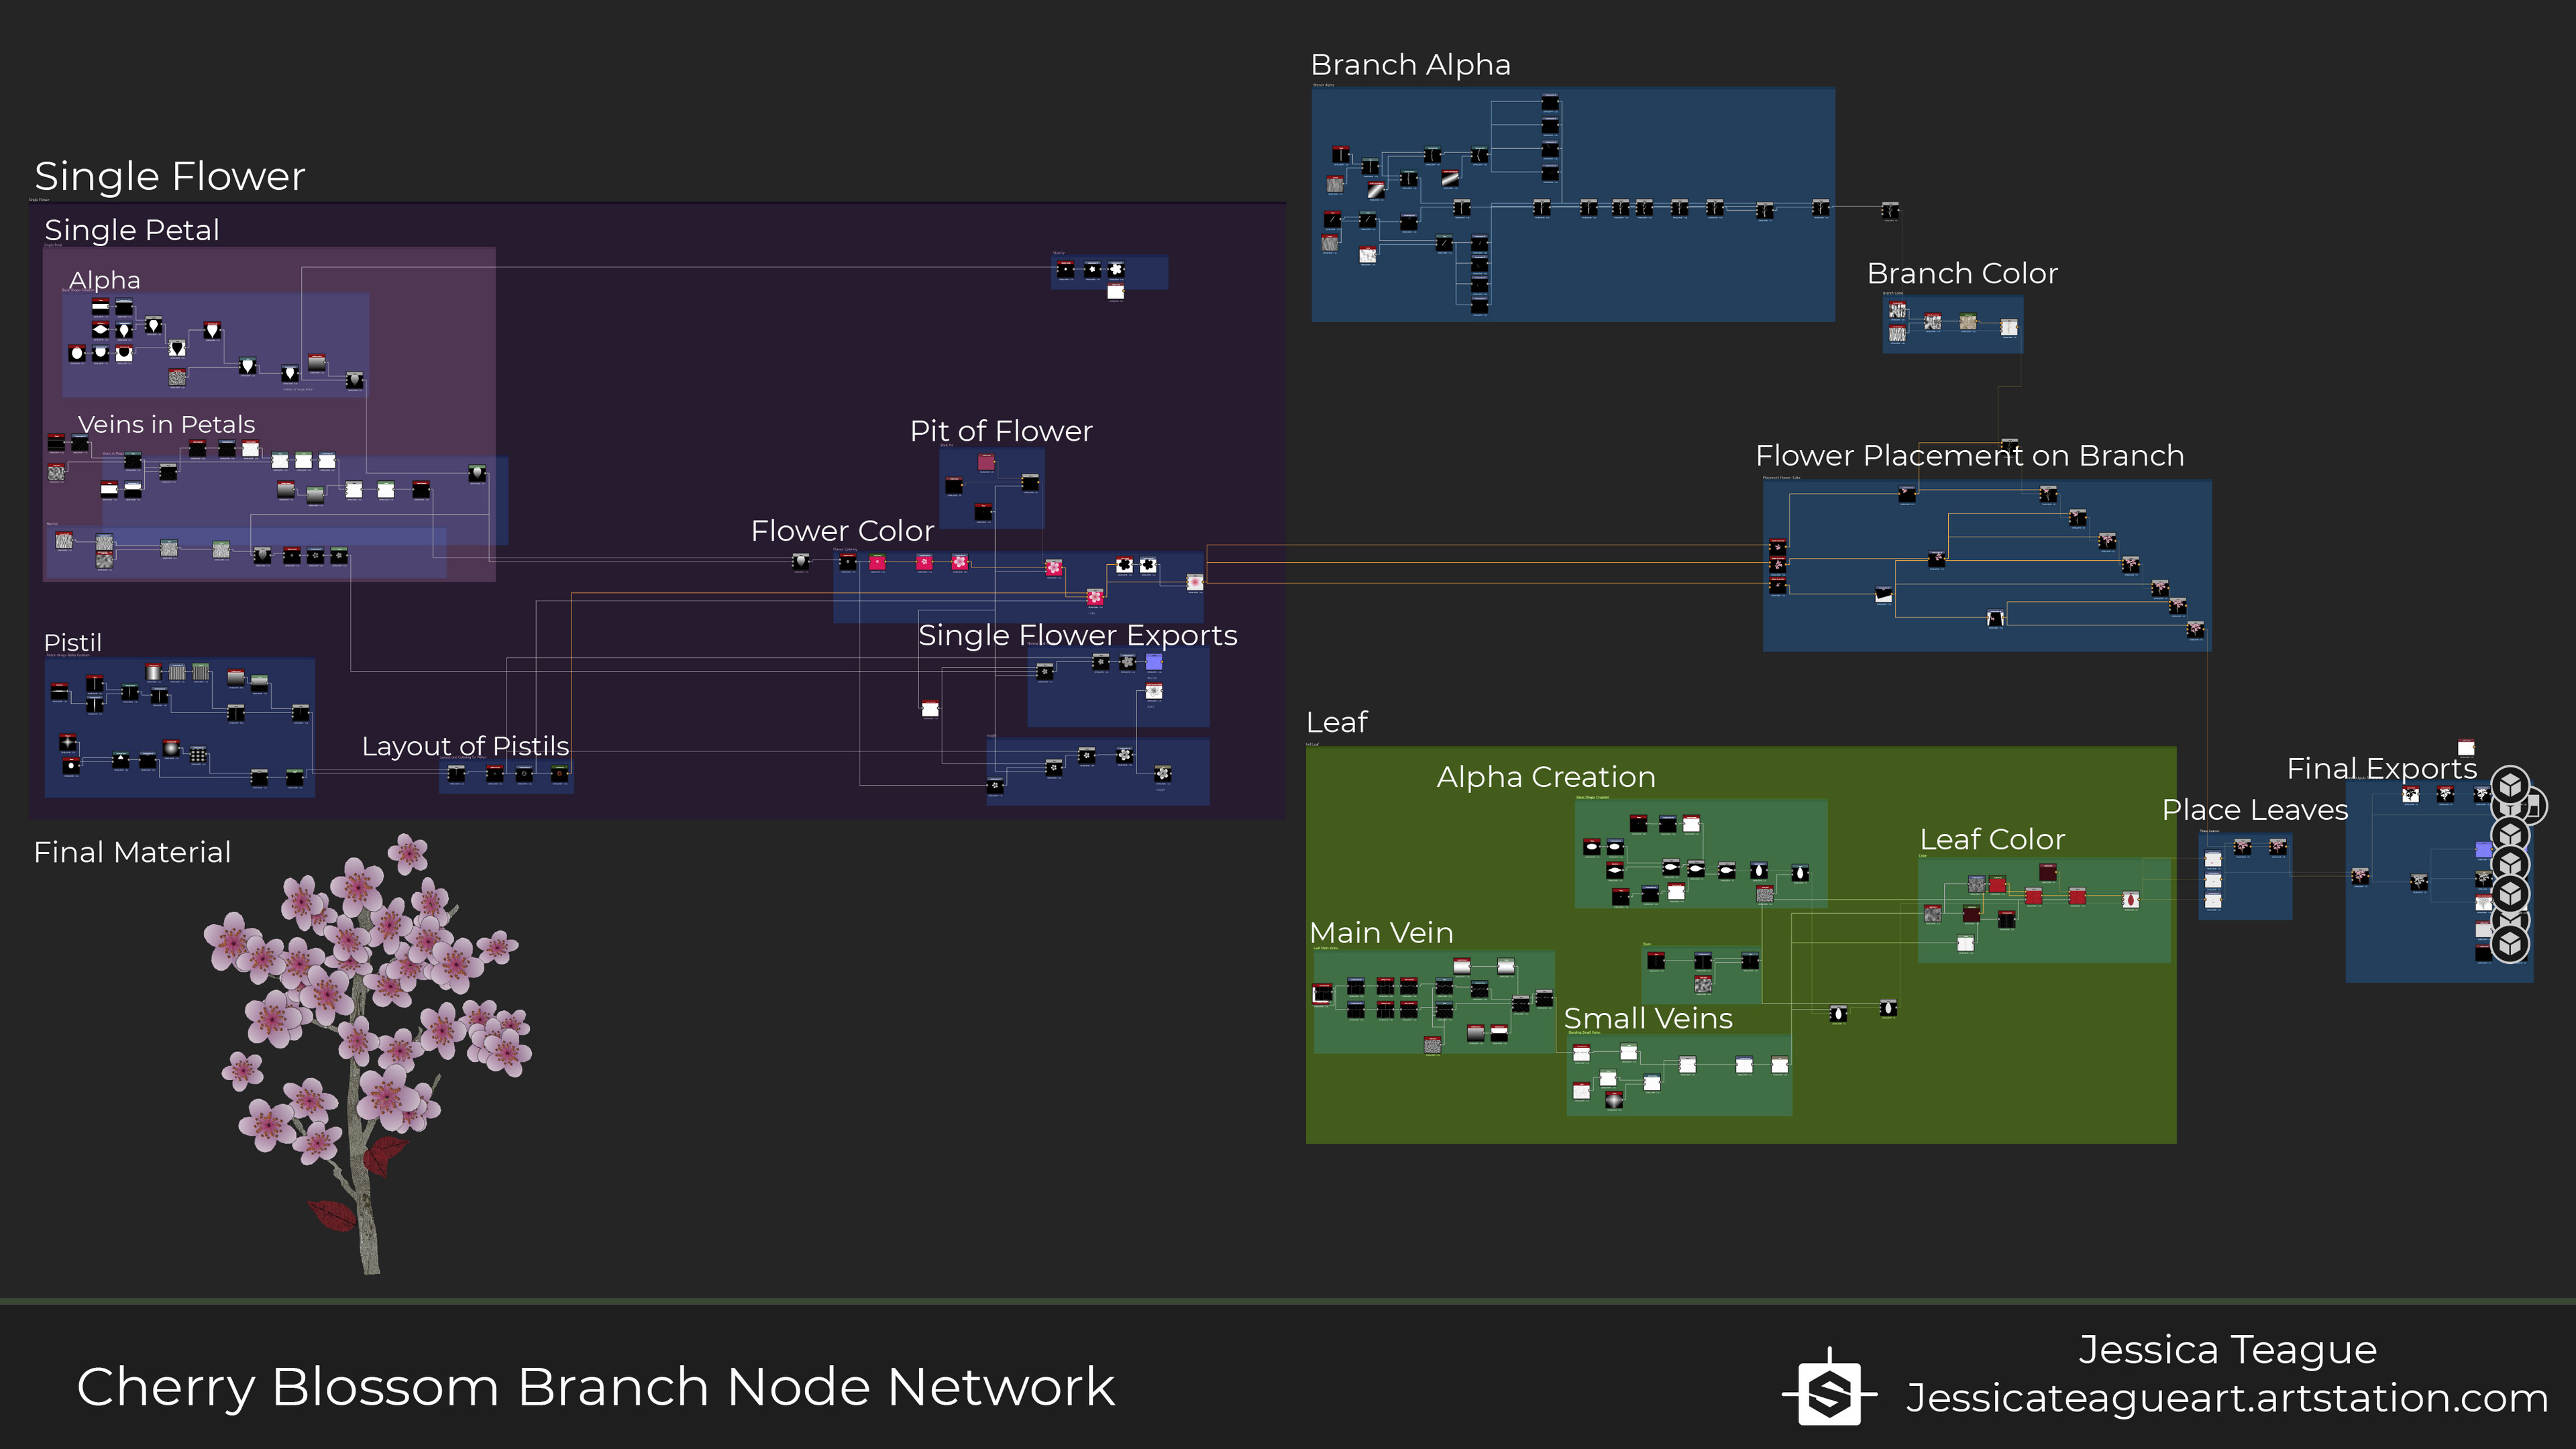Select the Leaf frame title
This screenshot has width=2576, height=1449.
(1337, 722)
